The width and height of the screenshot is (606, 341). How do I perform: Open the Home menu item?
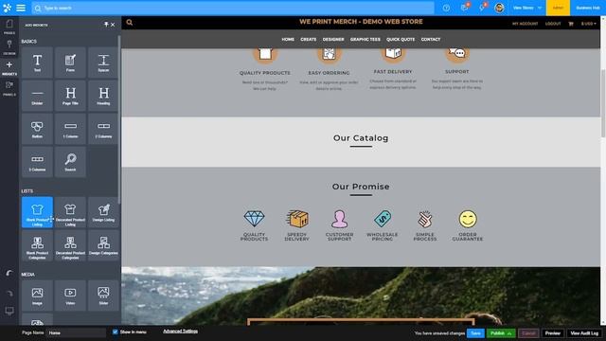(288, 39)
